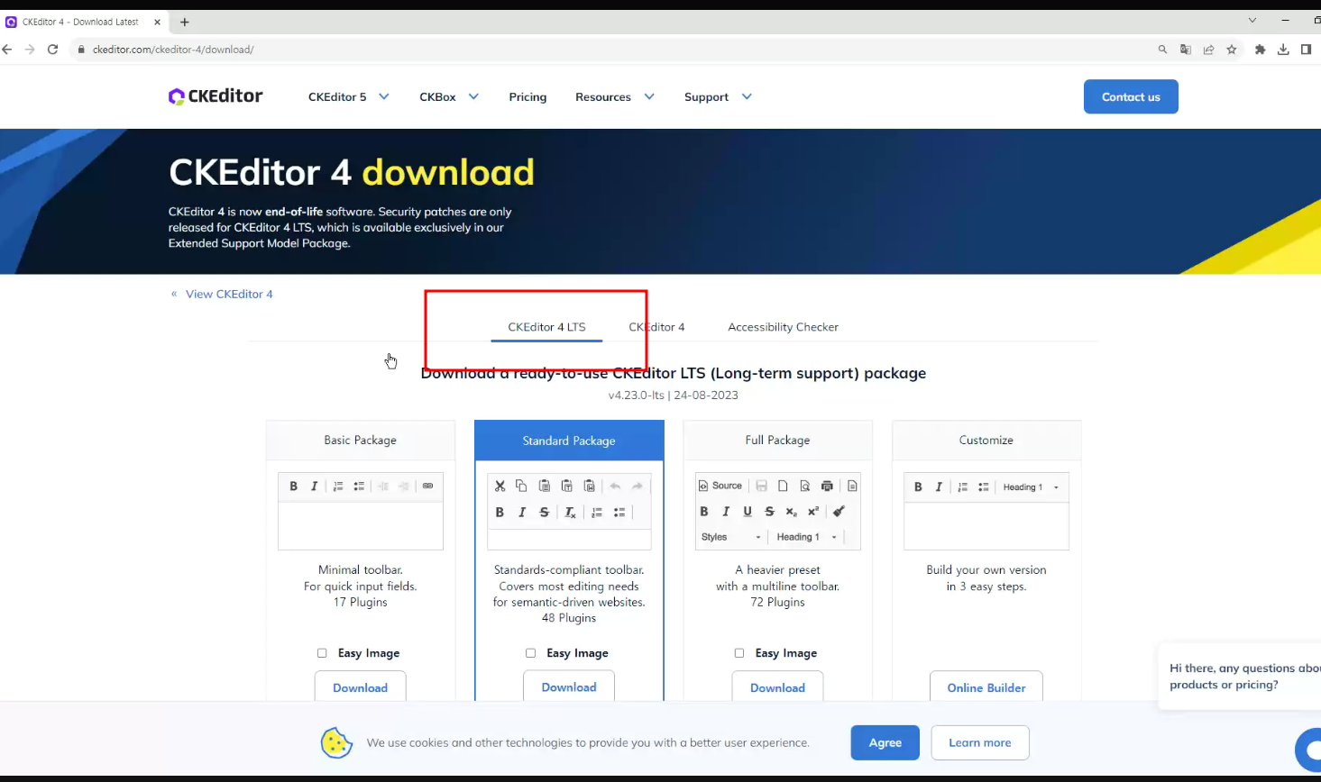Image resolution: width=1321 pixels, height=782 pixels.
Task: Enable Easy Image for Standard Package
Action: pos(530,653)
